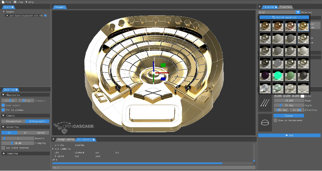The image size is (322, 171).
Task: Click the manipulator origin in the viewport
Action: click(x=154, y=73)
